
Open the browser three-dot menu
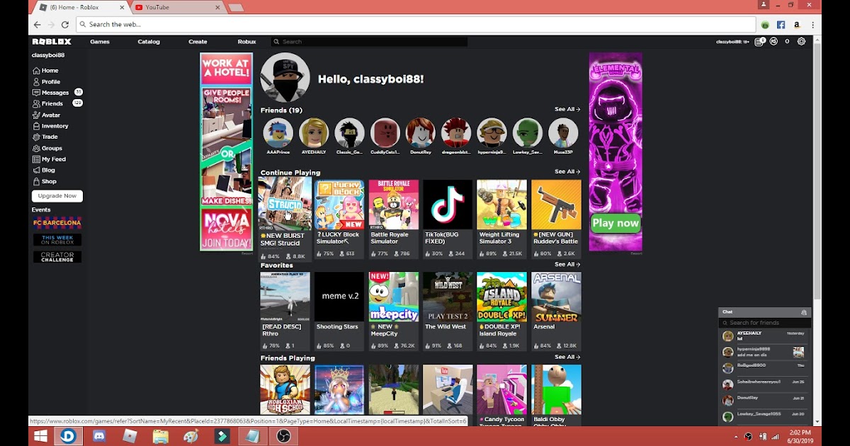(x=812, y=24)
